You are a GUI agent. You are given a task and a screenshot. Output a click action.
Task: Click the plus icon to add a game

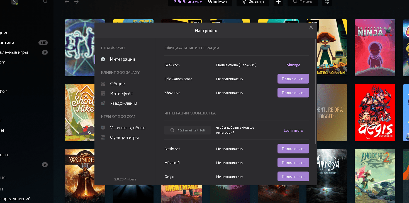point(278,2)
